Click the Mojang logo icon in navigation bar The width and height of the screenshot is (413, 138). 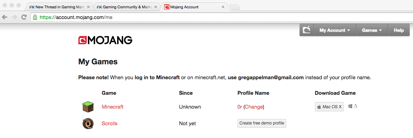pyautogui.click(x=307, y=30)
